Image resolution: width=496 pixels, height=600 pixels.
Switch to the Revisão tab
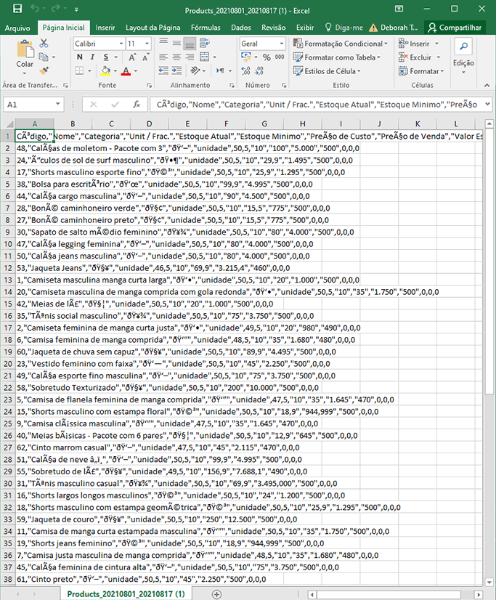tap(274, 28)
